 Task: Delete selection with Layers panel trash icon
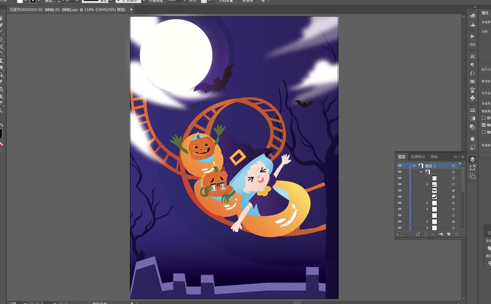pos(456,234)
